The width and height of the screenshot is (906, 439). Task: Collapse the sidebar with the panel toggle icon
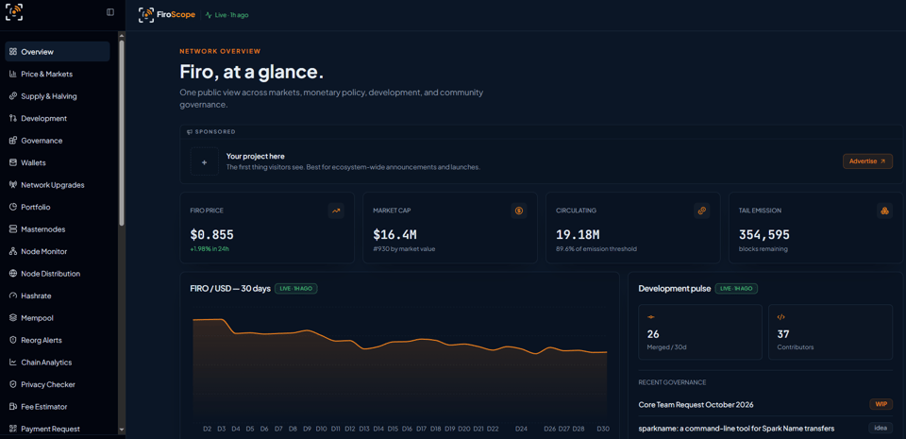[x=110, y=12]
